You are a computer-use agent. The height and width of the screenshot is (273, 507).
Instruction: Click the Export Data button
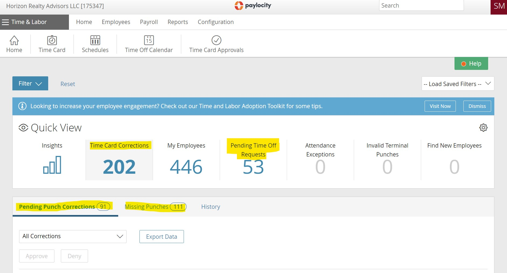(162, 237)
